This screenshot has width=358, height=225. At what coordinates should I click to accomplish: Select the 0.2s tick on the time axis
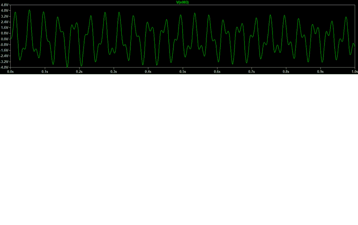[80, 72]
